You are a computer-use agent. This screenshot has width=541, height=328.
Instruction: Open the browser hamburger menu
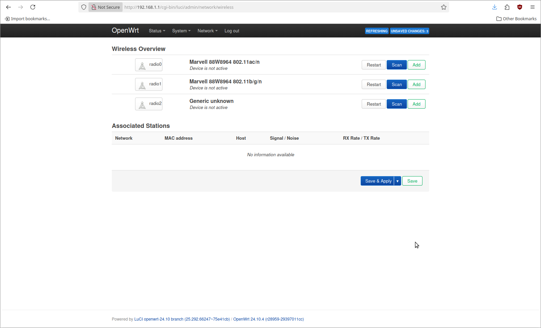click(x=532, y=7)
